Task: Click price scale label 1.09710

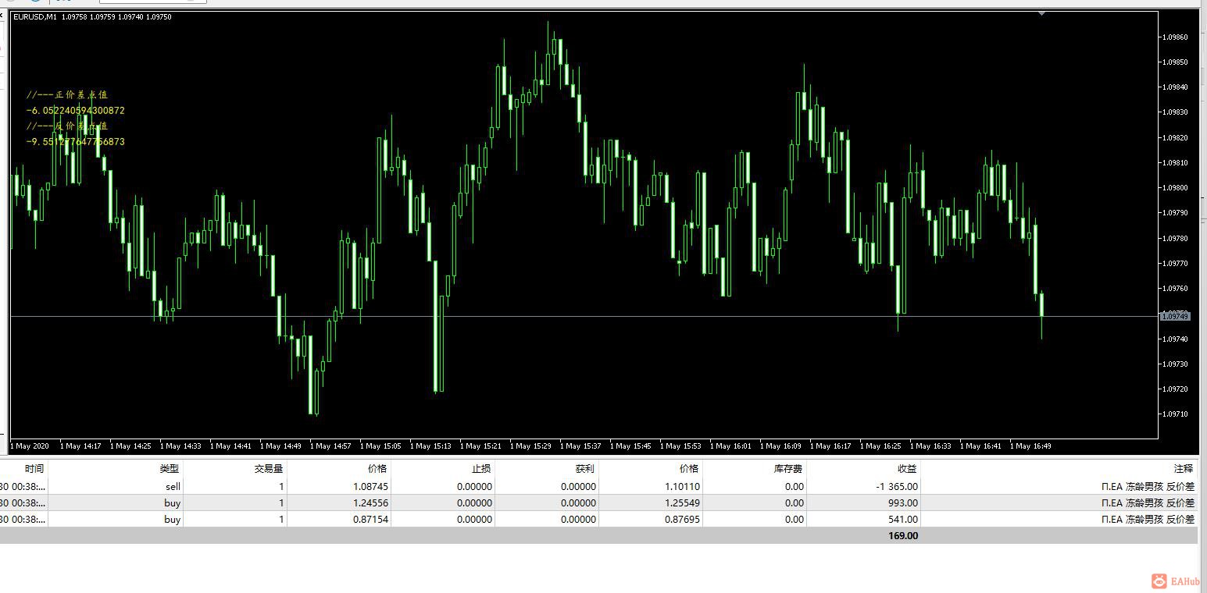Action: tap(1176, 414)
